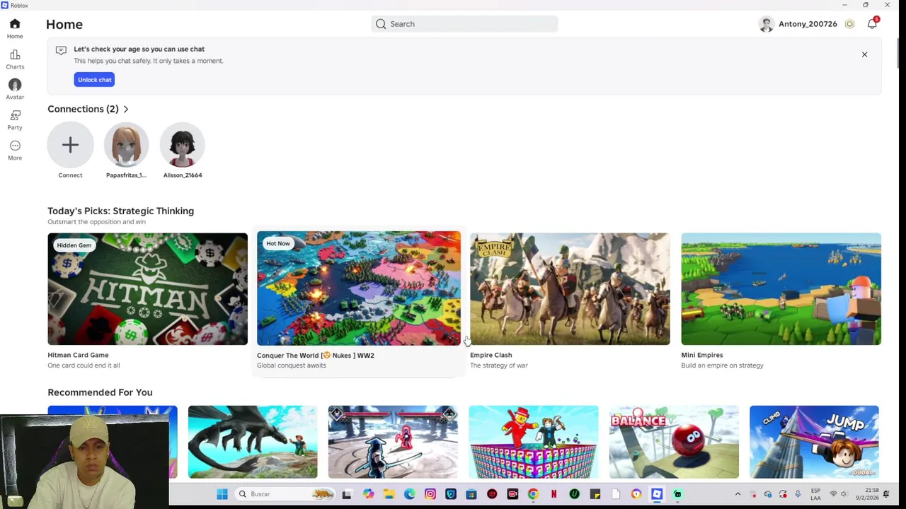Open Hitman Card Game thumbnail
The height and width of the screenshot is (509, 906).
(x=147, y=288)
